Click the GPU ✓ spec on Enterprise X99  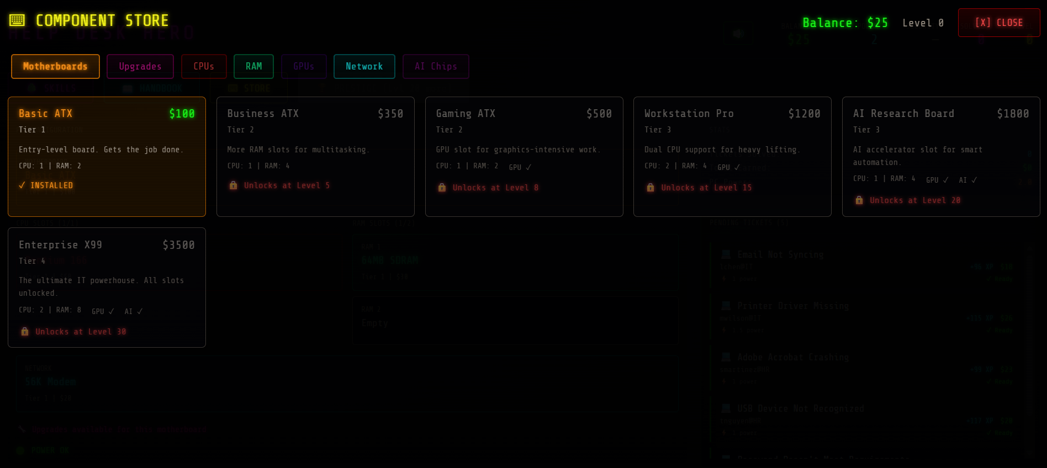103,311
